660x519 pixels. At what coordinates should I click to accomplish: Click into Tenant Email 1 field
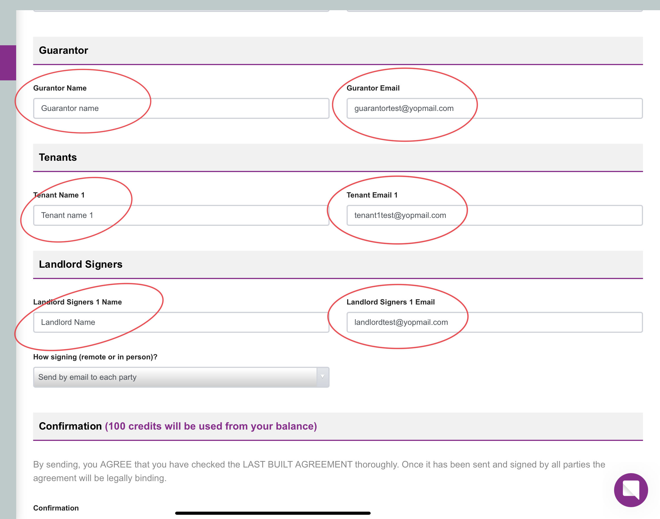click(x=494, y=215)
